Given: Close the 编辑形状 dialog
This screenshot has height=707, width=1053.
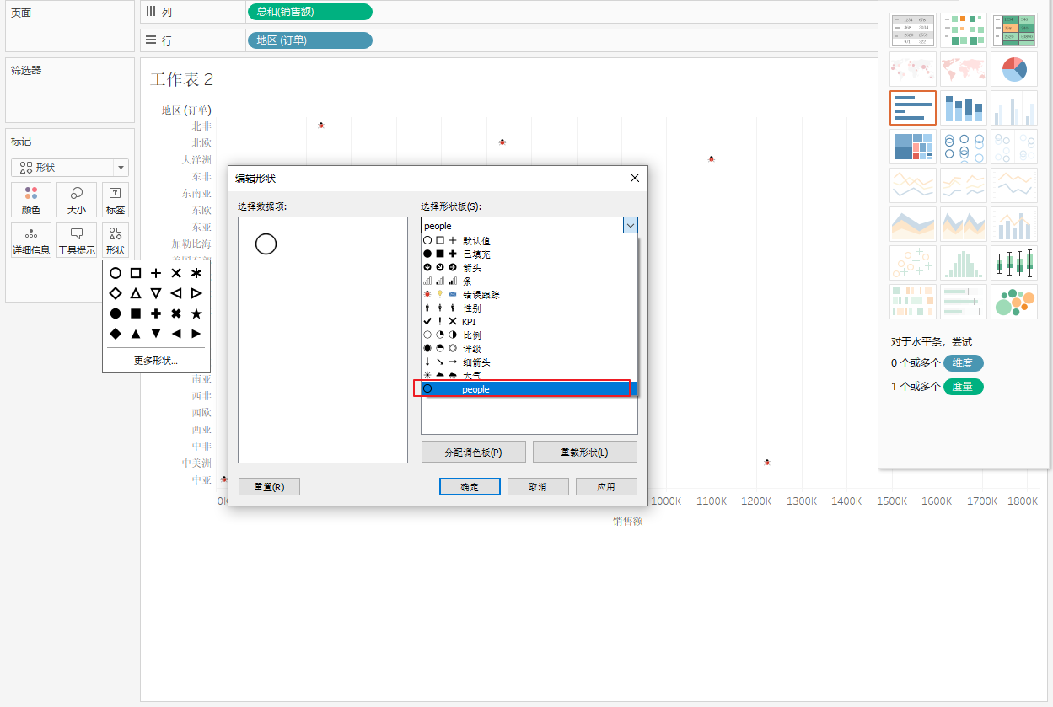Looking at the screenshot, I should (x=635, y=178).
